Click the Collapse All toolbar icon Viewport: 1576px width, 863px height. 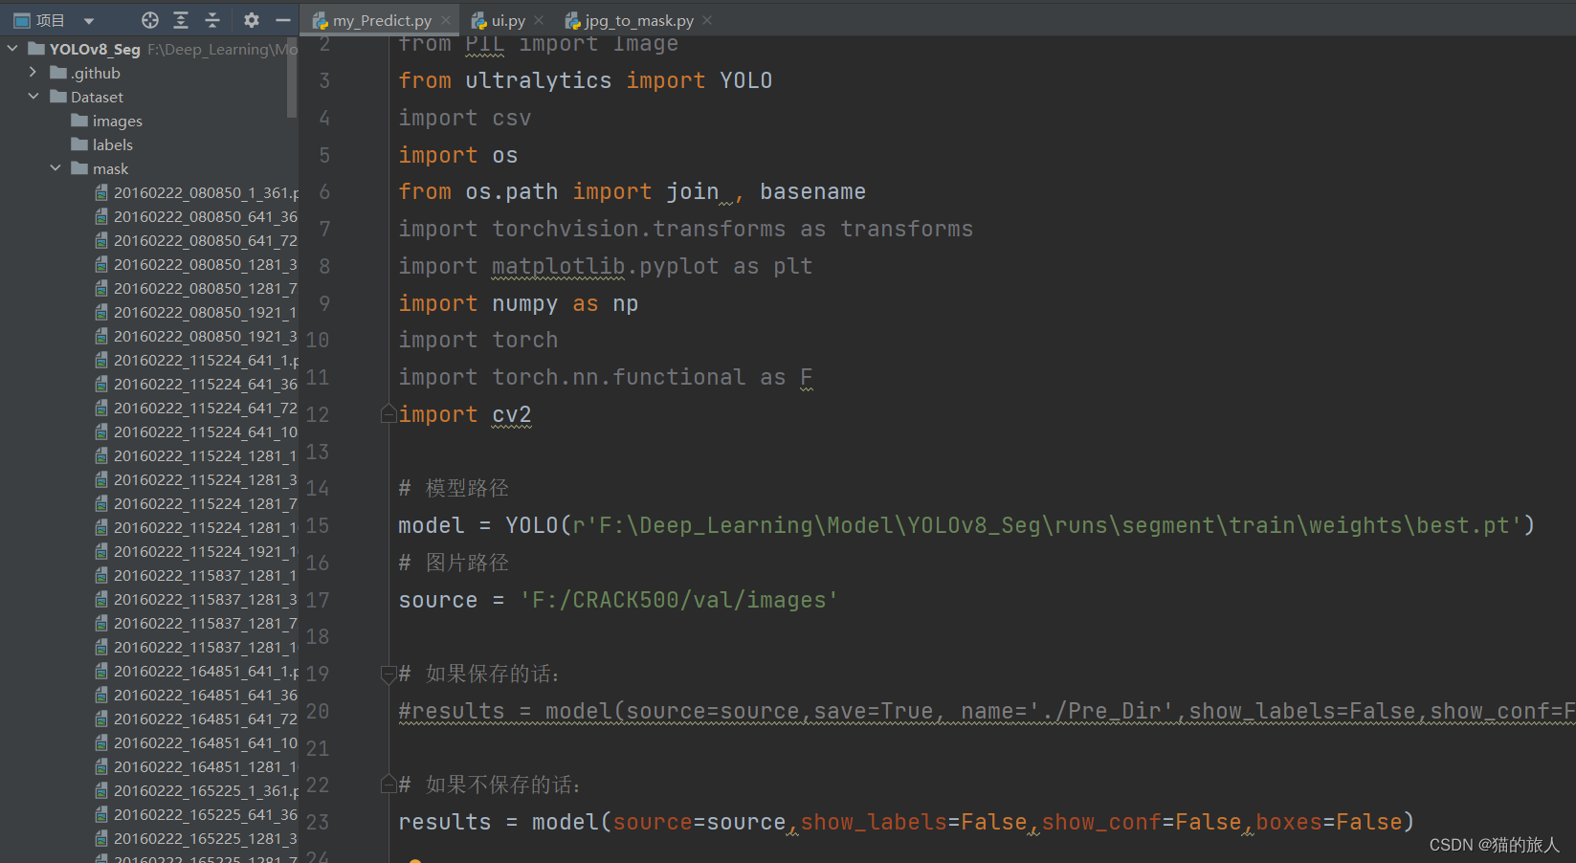coord(212,20)
